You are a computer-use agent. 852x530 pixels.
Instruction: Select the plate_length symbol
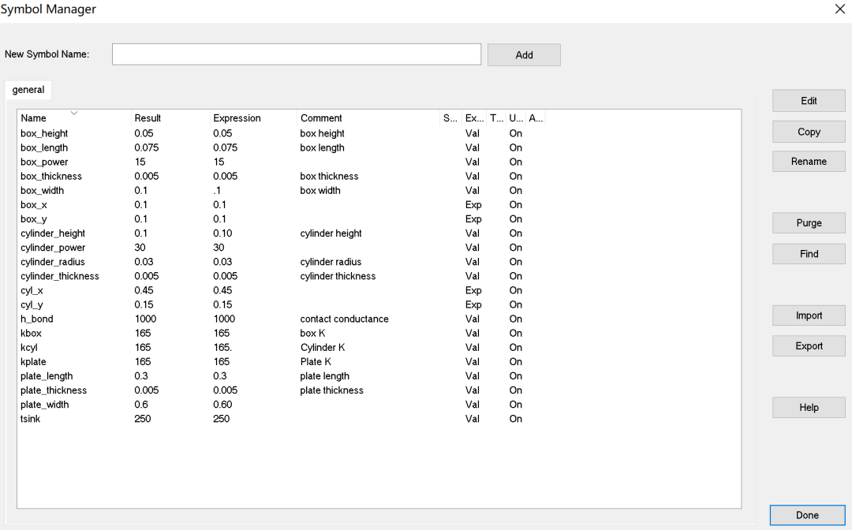click(x=47, y=375)
